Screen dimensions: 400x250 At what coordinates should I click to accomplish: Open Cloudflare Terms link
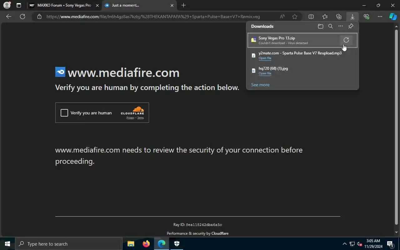click(x=141, y=117)
